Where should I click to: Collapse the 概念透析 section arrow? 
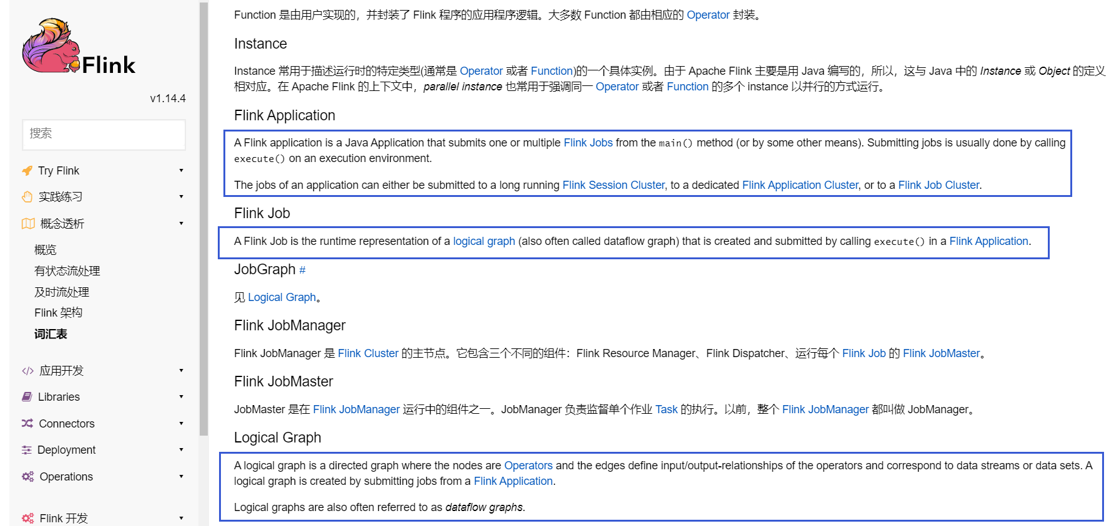click(x=181, y=224)
